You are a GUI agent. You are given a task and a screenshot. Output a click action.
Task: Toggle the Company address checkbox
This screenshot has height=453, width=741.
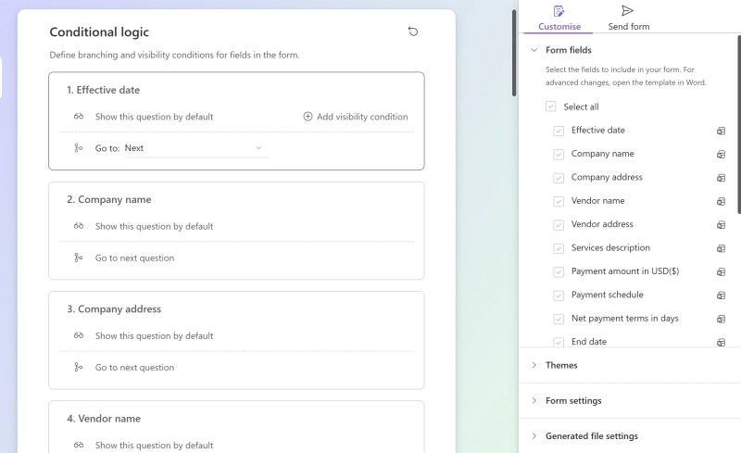coord(559,178)
